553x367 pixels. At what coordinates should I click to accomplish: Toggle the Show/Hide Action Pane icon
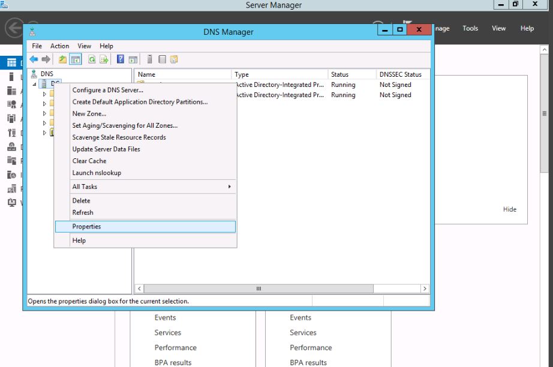pos(133,59)
